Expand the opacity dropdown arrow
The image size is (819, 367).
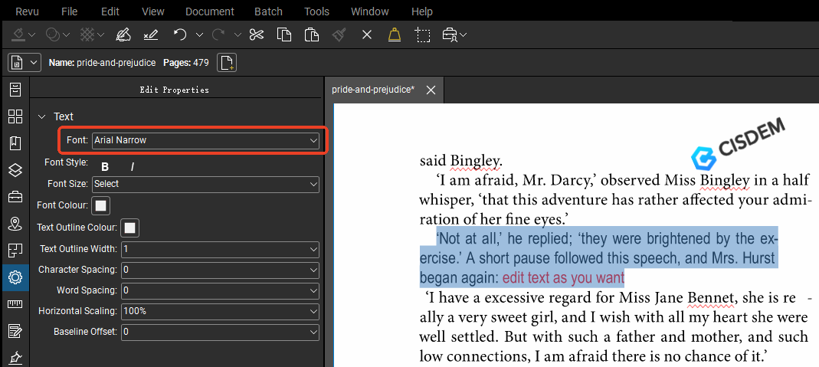67,35
